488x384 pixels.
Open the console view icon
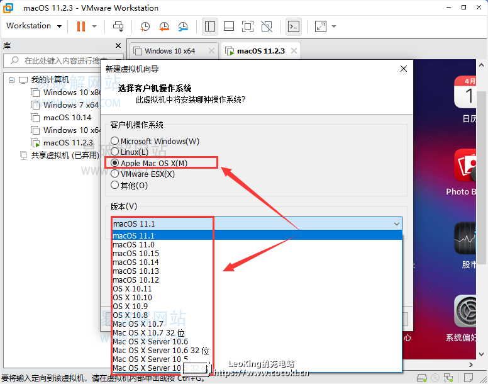point(294,26)
